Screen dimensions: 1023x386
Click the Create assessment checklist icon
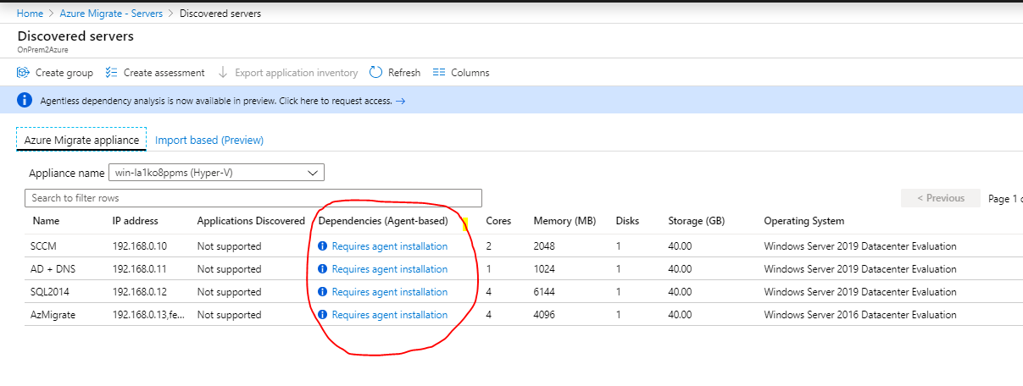click(111, 73)
